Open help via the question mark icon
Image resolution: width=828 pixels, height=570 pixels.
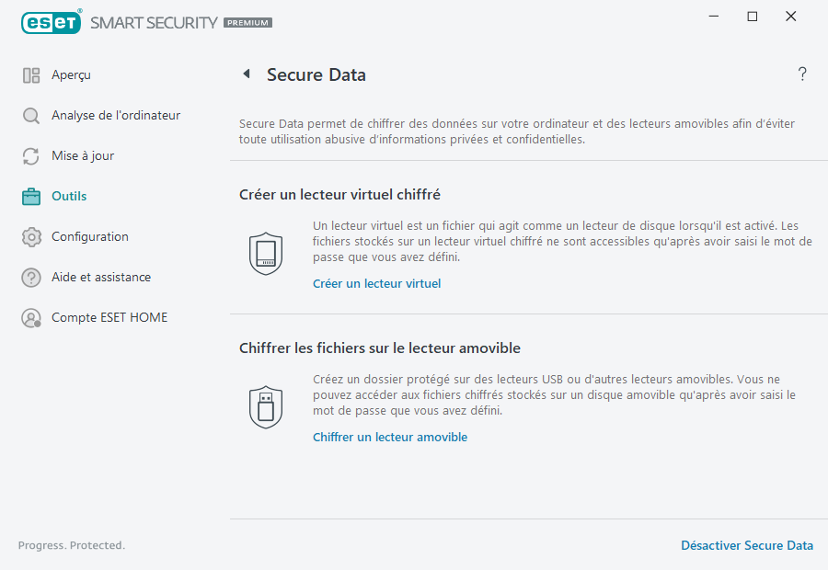801,74
